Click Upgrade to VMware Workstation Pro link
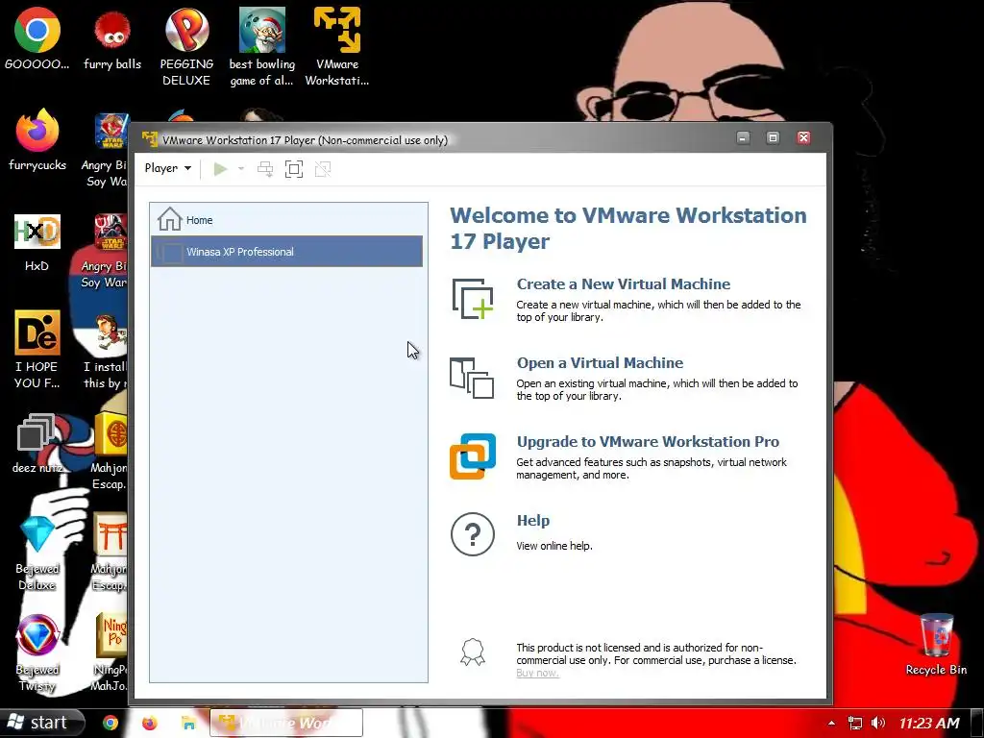 click(x=648, y=441)
